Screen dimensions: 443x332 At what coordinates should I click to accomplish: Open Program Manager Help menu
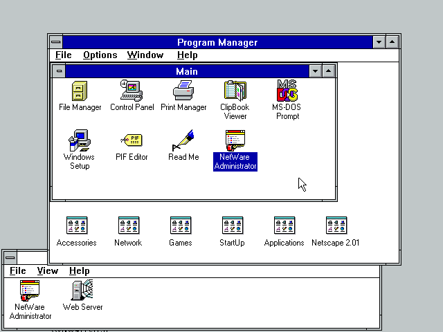pos(188,55)
